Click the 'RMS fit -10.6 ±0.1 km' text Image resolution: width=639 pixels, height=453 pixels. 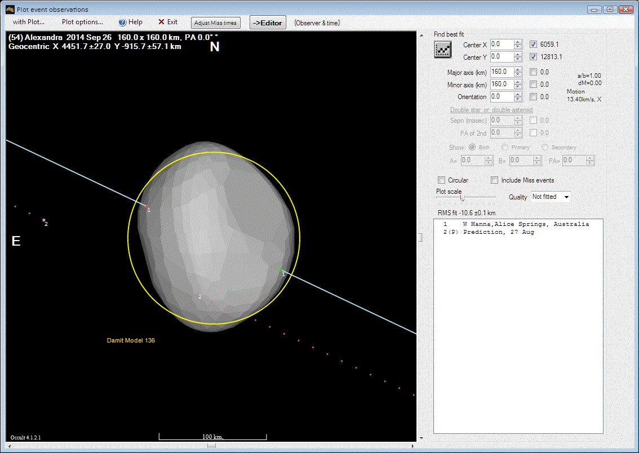[x=467, y=213]
